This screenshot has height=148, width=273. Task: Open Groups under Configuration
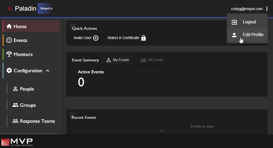27,105
